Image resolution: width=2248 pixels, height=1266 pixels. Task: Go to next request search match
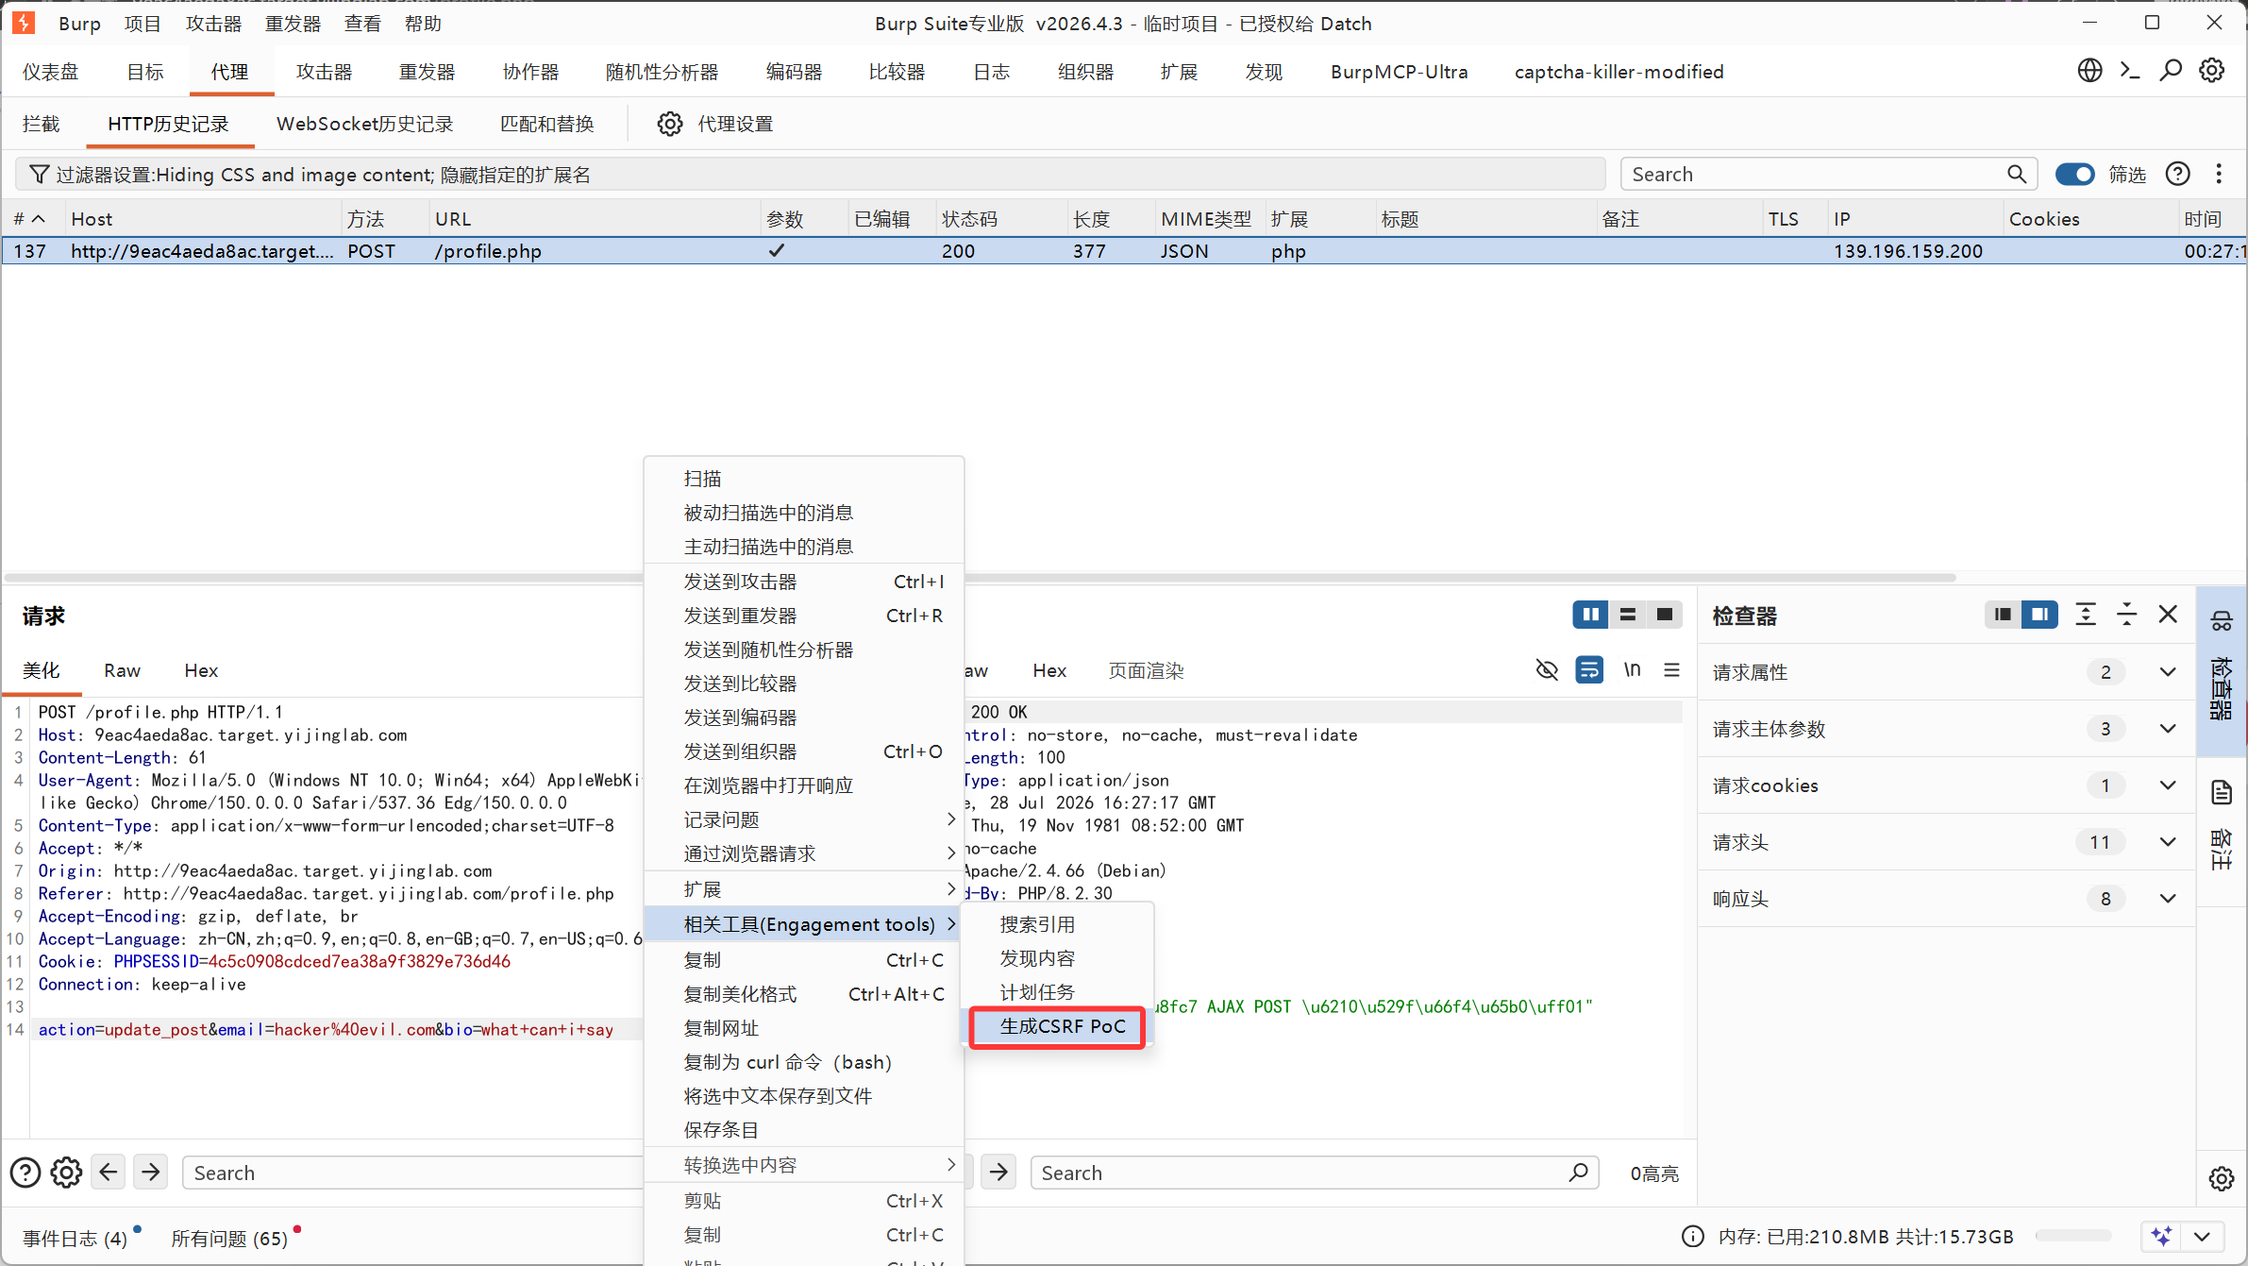(x=151, y=1173)
